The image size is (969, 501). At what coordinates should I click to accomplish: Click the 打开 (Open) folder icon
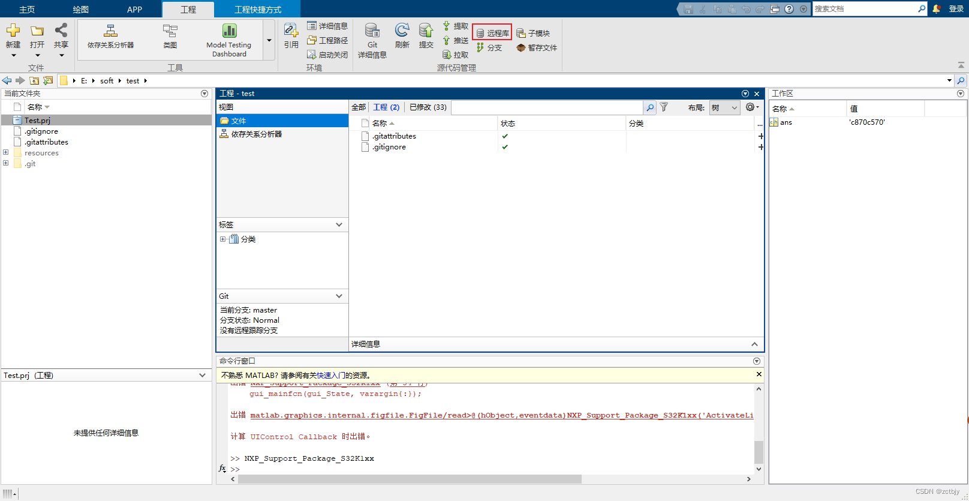tap(37, 31)
